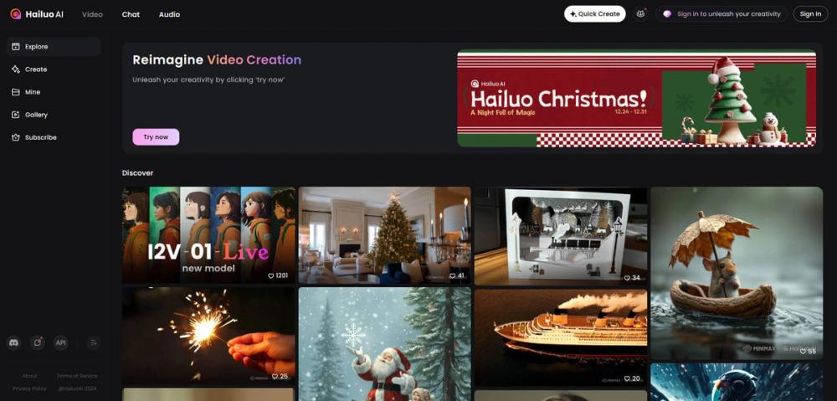Image resolution: width=837 pixels, height=401 pixels.
Task: Click the robot face icon near Quick Create
Action: [640, 14]
